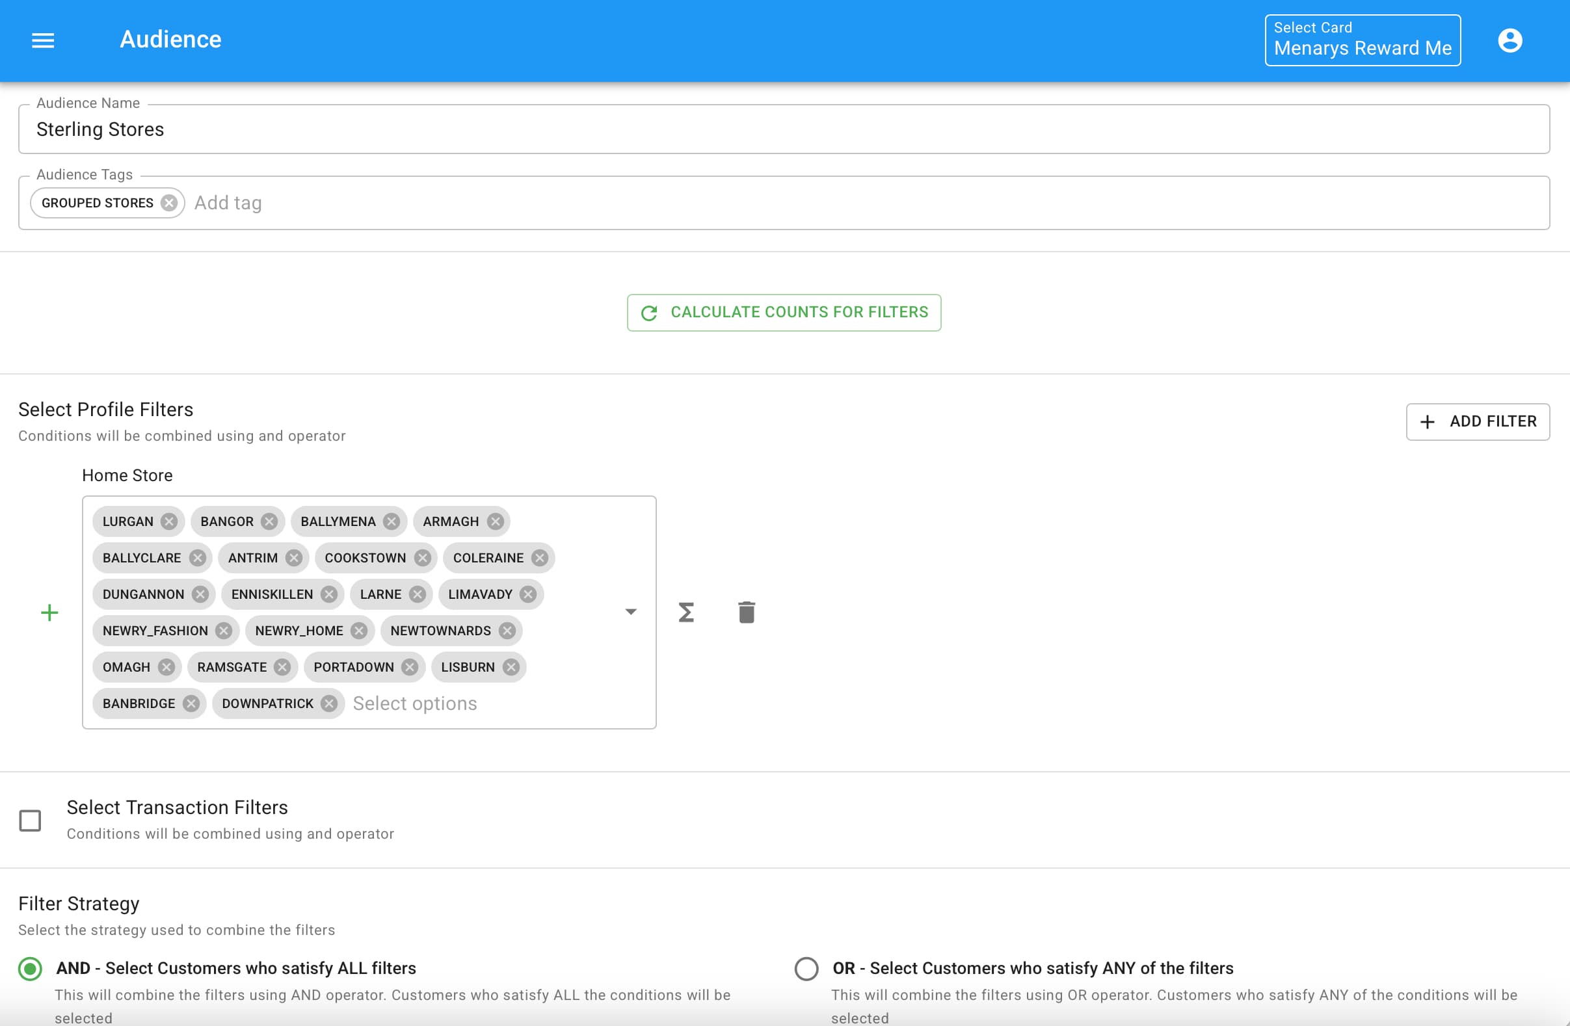Expand the Home Store options dropdown
This screenshot has height=1026, width=1570.
pos(632,612)
